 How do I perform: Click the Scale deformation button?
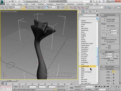click(108, 72)
